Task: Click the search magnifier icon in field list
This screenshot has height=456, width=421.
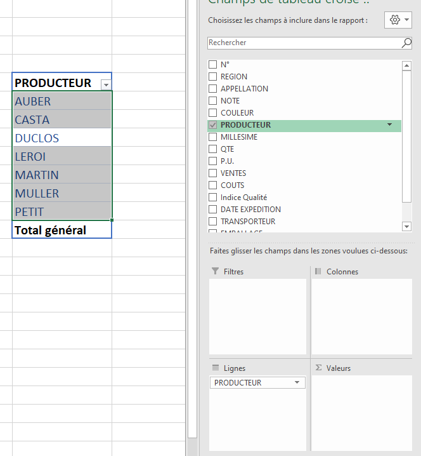Action: click(406, 43)
